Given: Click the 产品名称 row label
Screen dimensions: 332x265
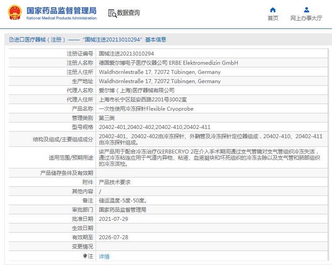Looking at the screenshot, I should tap(82, 109).
